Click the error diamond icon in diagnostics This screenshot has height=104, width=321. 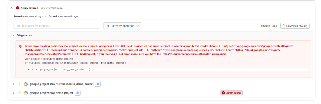21,46
